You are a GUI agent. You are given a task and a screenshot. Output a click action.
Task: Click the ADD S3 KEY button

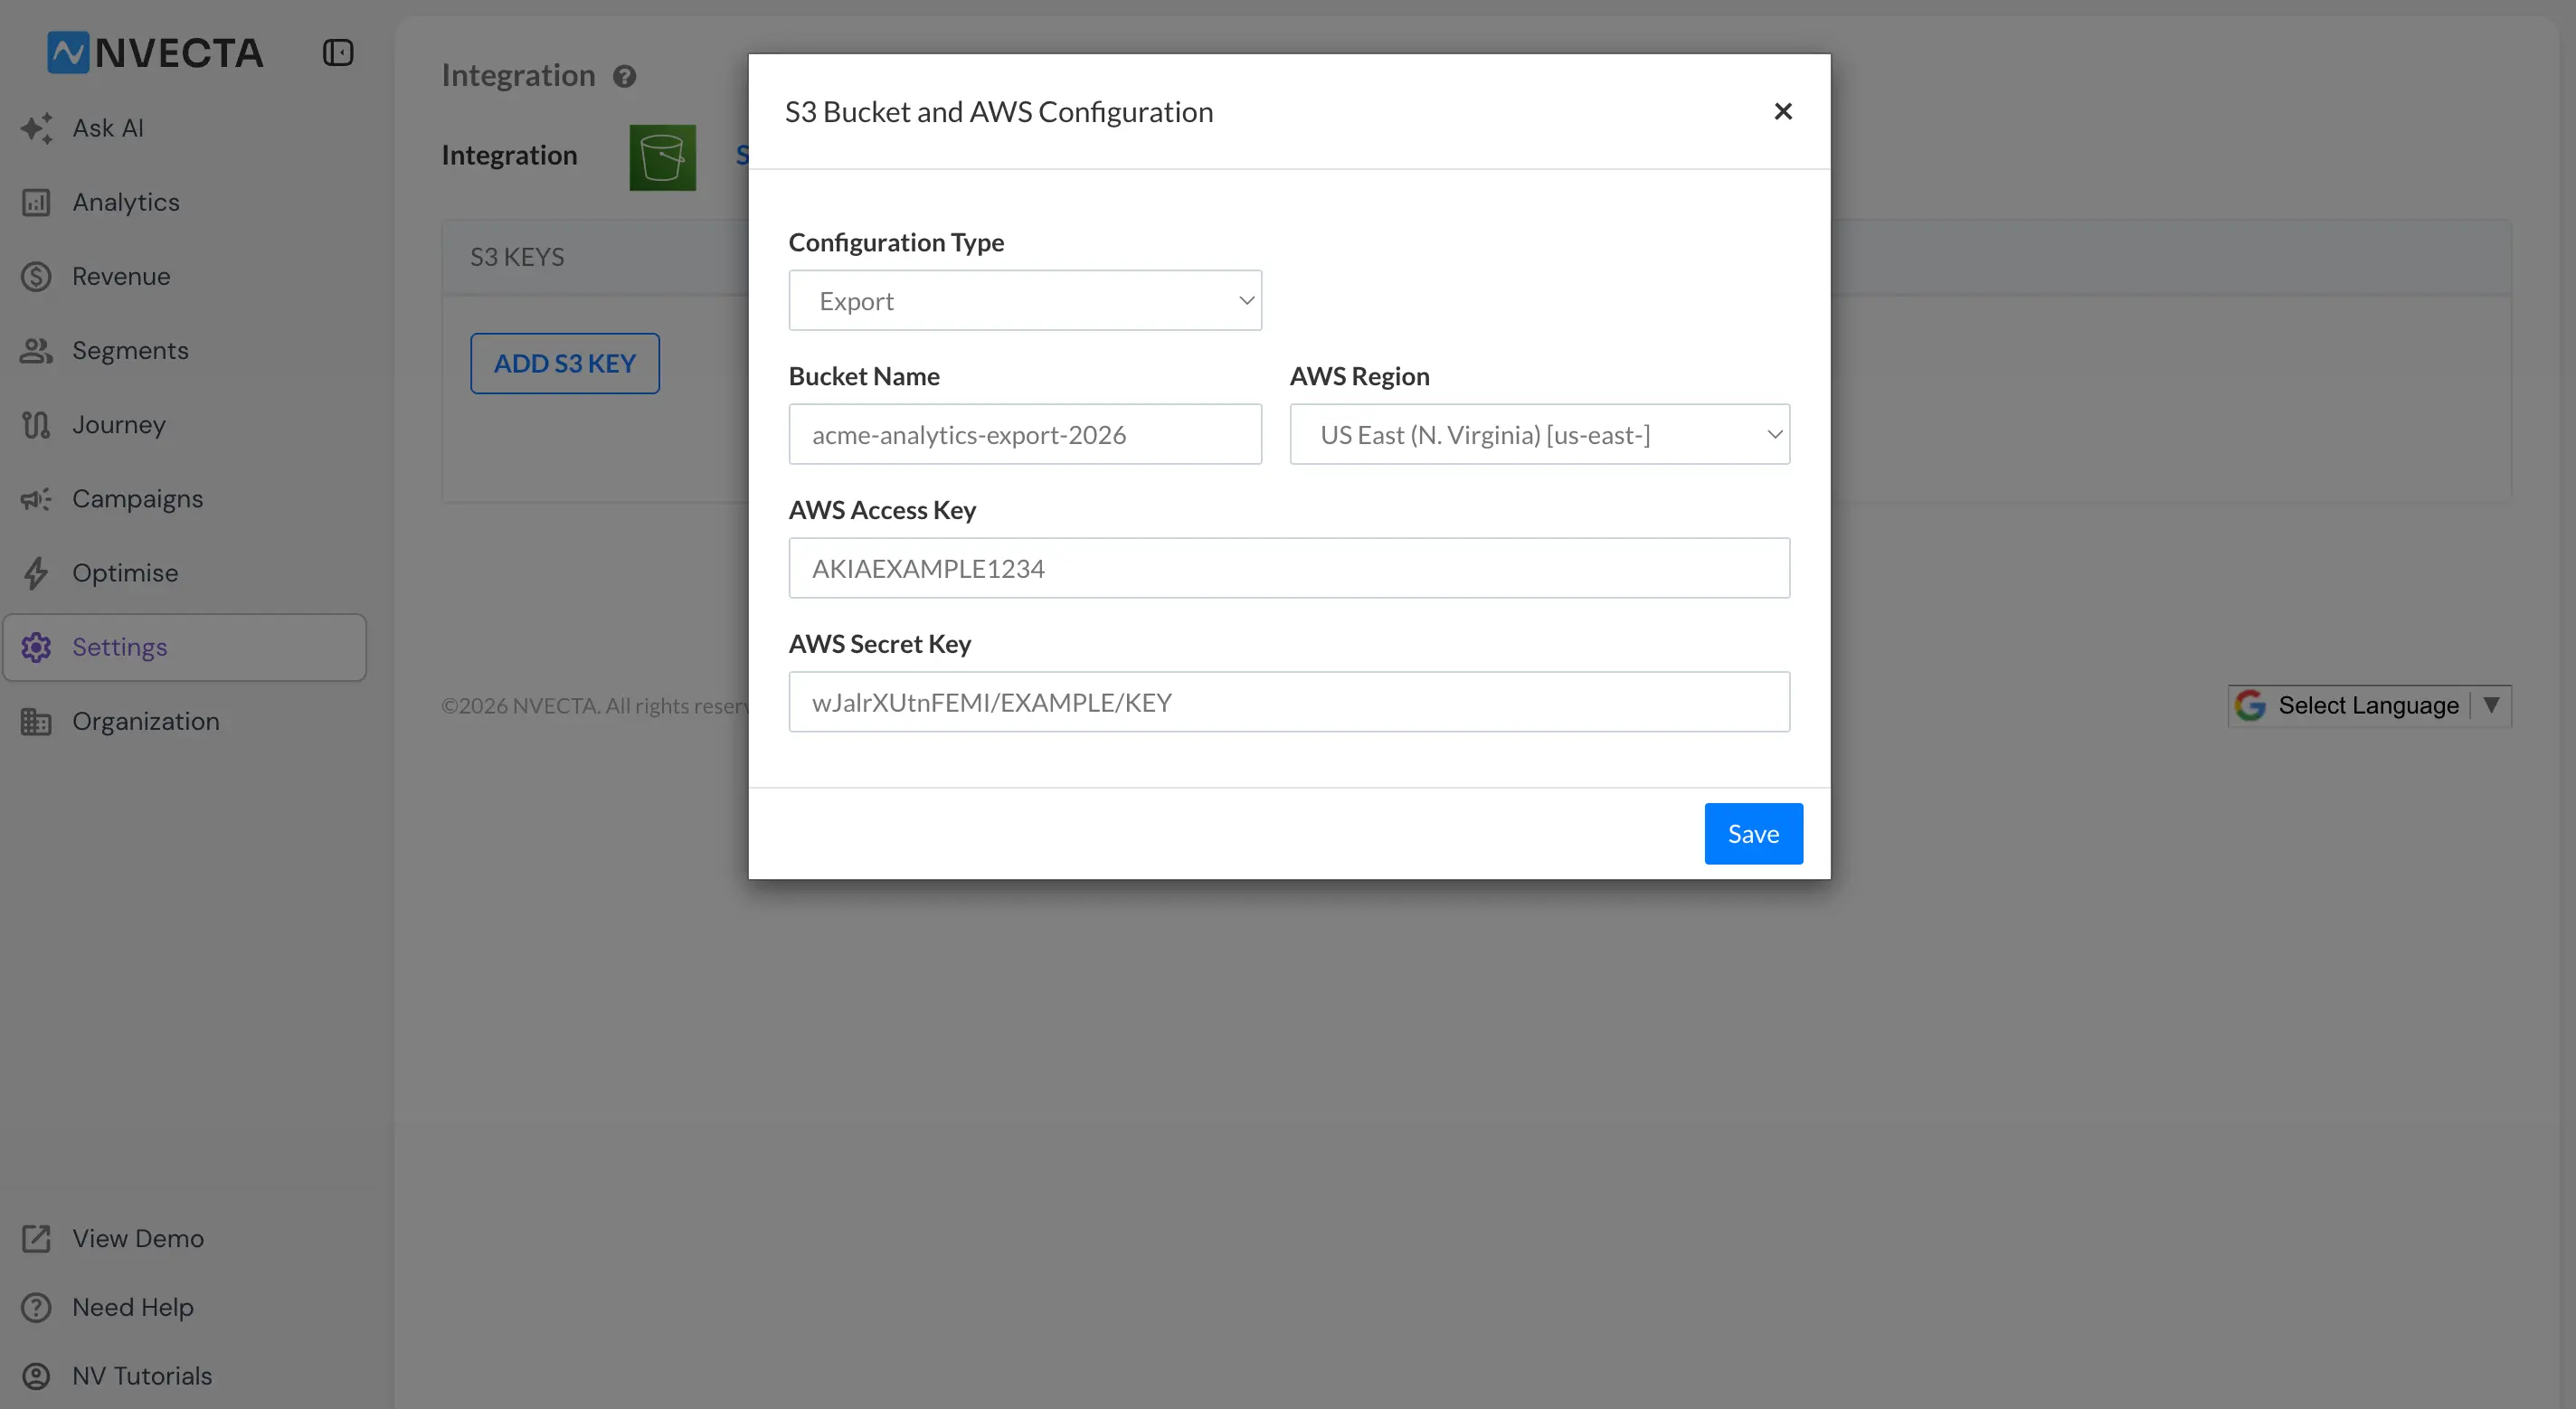(x=565, y=363)
